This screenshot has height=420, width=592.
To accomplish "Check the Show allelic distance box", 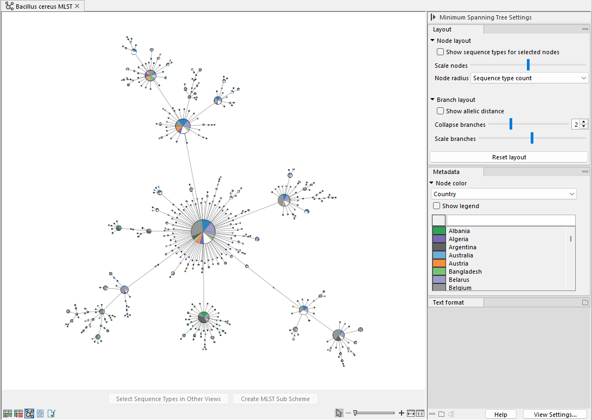I will [x=441, y=111].
